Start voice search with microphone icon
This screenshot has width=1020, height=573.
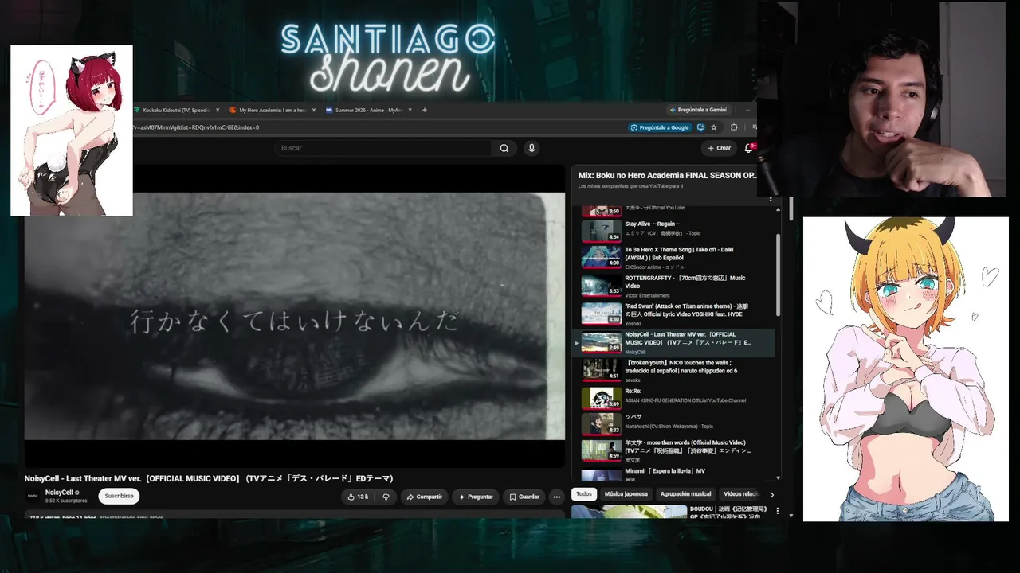pyautogui.click(x=532, y=148)
